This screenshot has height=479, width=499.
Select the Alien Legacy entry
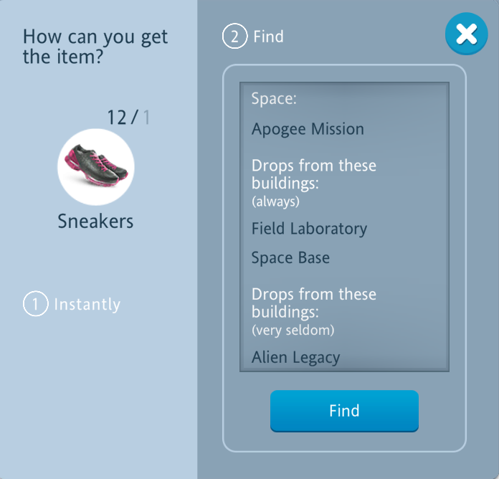click(x=295, y=357)
